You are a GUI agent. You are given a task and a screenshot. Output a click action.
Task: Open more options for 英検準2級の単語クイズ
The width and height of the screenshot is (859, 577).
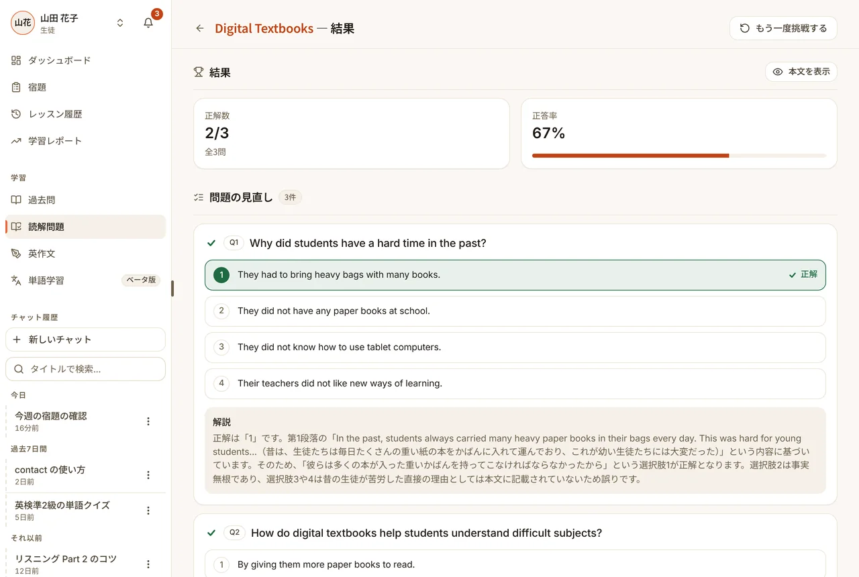tap(148, 511)
